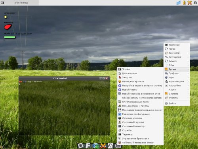Click the Новый сеанс icon

[x=120, y=90]
